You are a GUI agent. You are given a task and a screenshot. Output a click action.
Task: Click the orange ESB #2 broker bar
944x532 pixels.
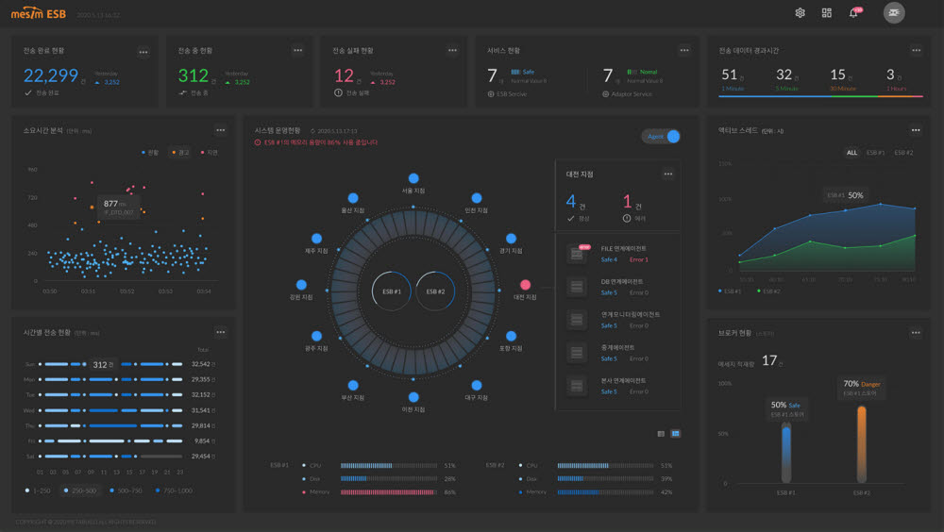[x=862, y=444]
